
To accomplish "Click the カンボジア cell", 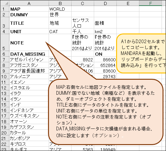I will click(x=29, y=138).
